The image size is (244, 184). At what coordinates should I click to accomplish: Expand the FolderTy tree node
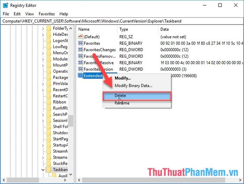click(x=43, y=29)
